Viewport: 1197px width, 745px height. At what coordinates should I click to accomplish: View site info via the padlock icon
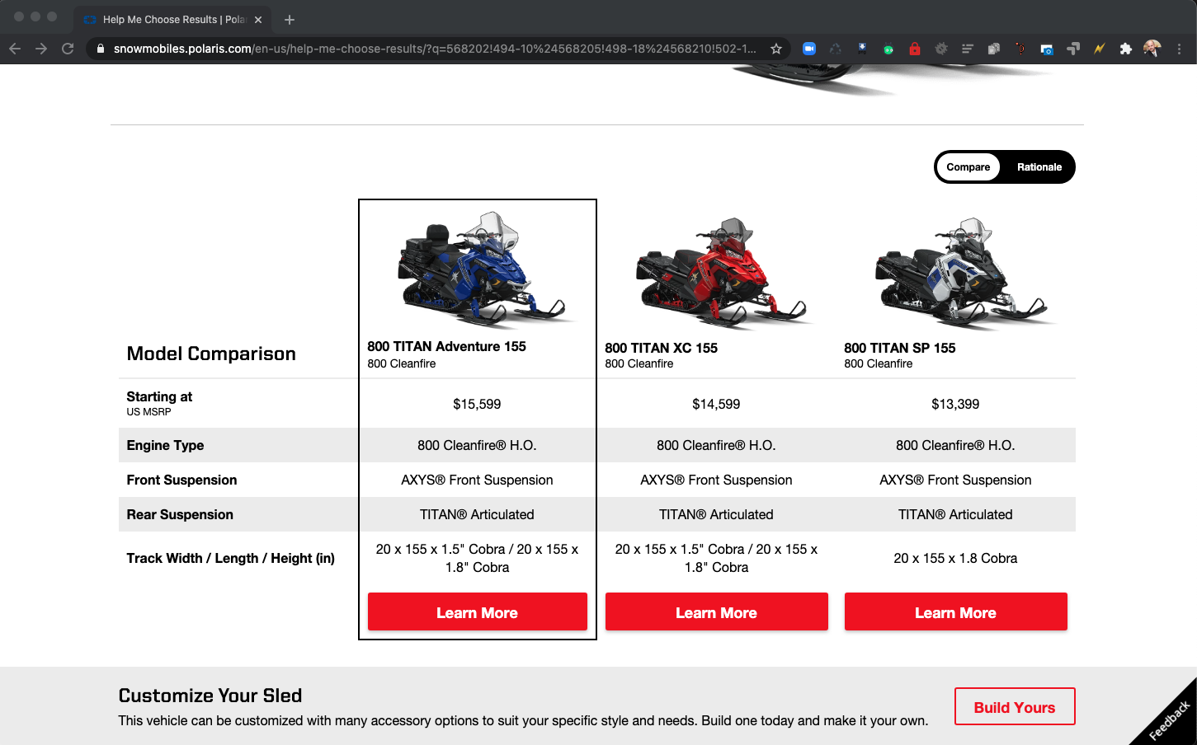pyautogui.click(x=101, y=49)
